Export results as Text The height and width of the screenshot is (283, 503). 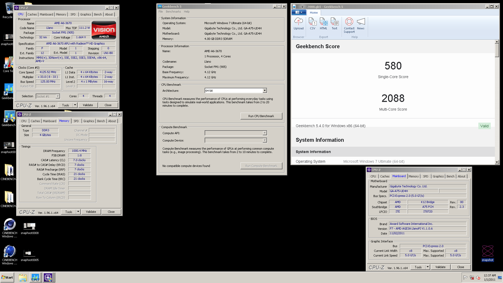click(335, 24)
